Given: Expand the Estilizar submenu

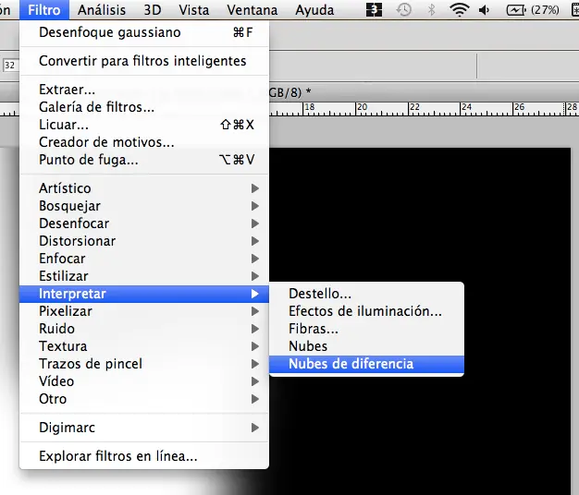Looking at the screenshot, I should 144,276.
